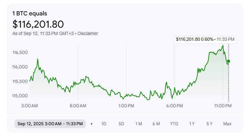Click the 11:00 PM time axis label
This screenshot has height=140, width=248.
click(223, 106)
